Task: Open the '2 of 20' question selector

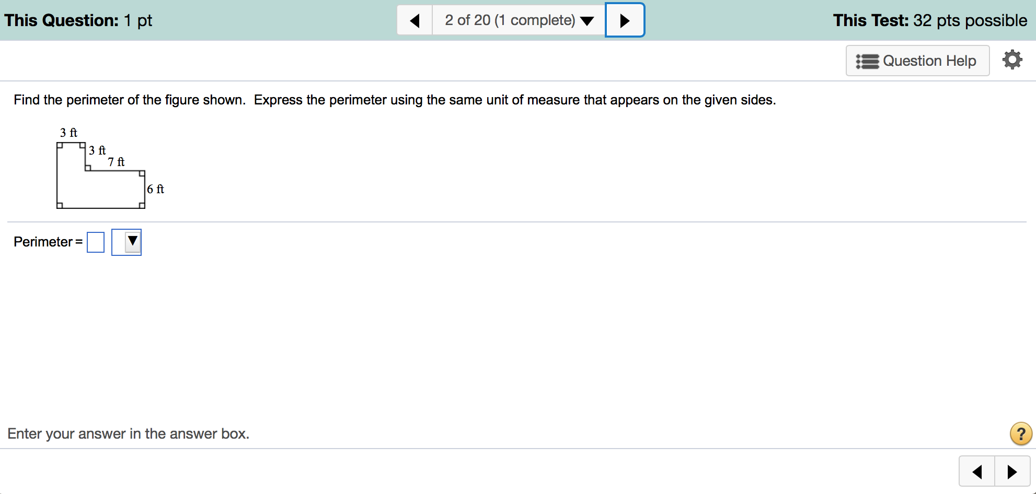Action: coord(519,20)
